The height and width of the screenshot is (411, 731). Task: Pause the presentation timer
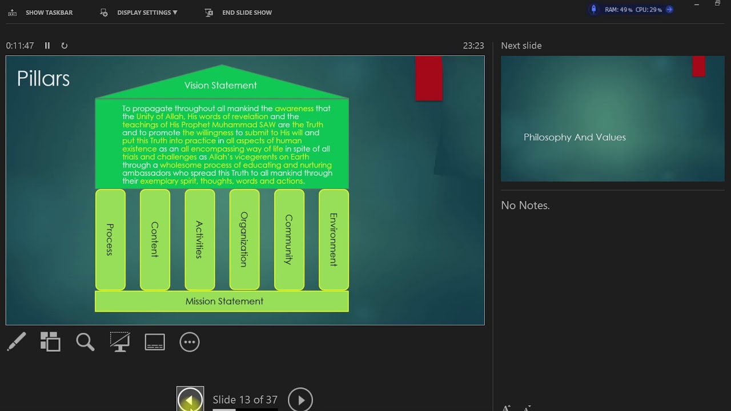click(47, 46)
